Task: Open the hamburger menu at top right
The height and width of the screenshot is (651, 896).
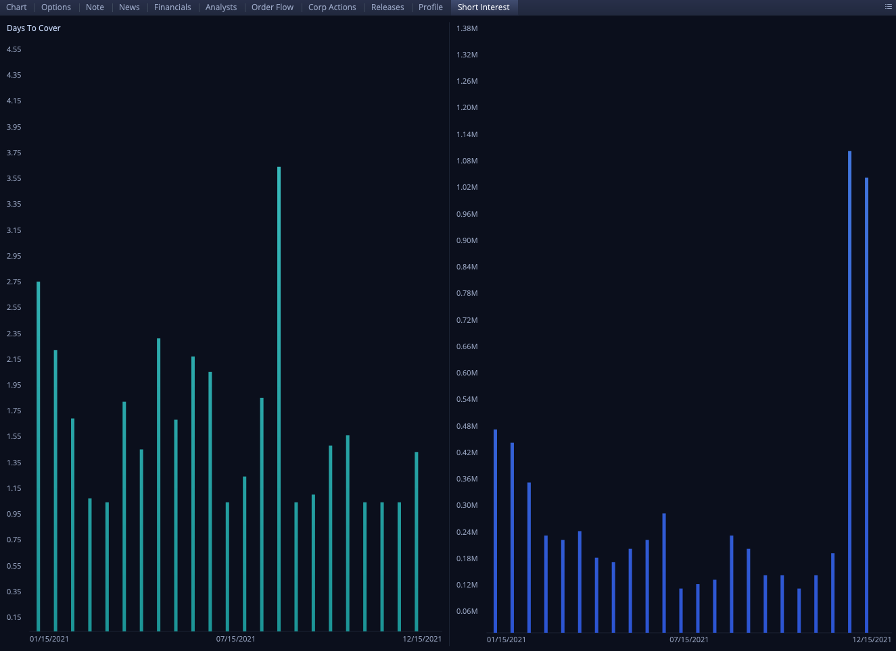Action: [x=887, y=7]
